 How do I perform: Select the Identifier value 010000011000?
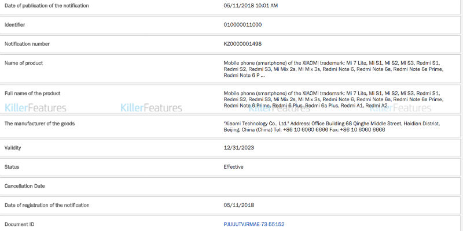pos(242,25)
